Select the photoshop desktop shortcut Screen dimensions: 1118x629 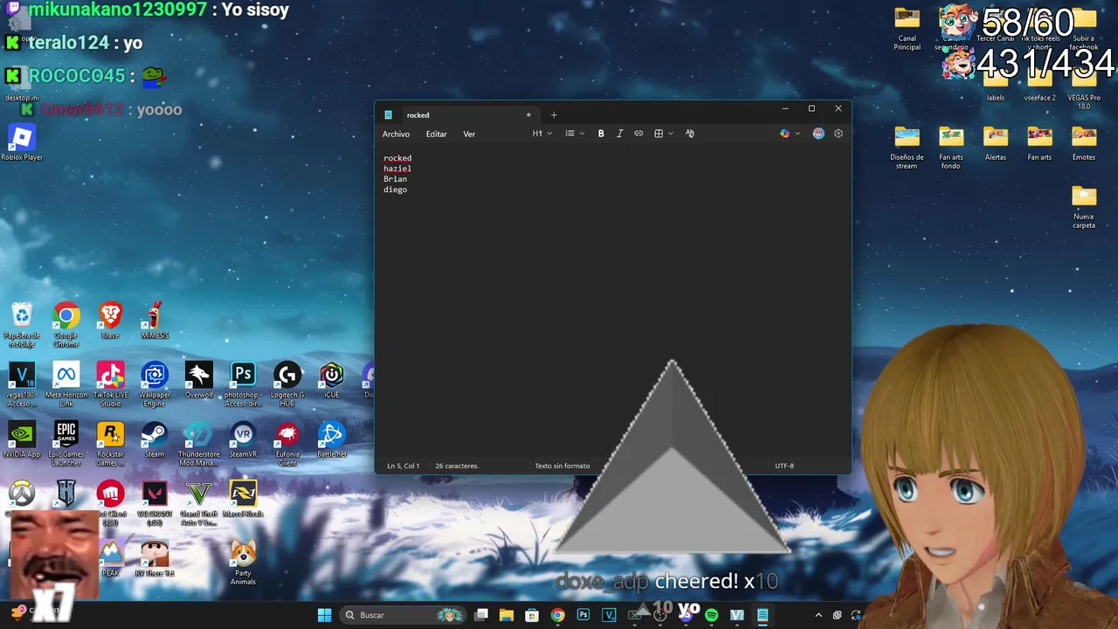tap(243, 384)
